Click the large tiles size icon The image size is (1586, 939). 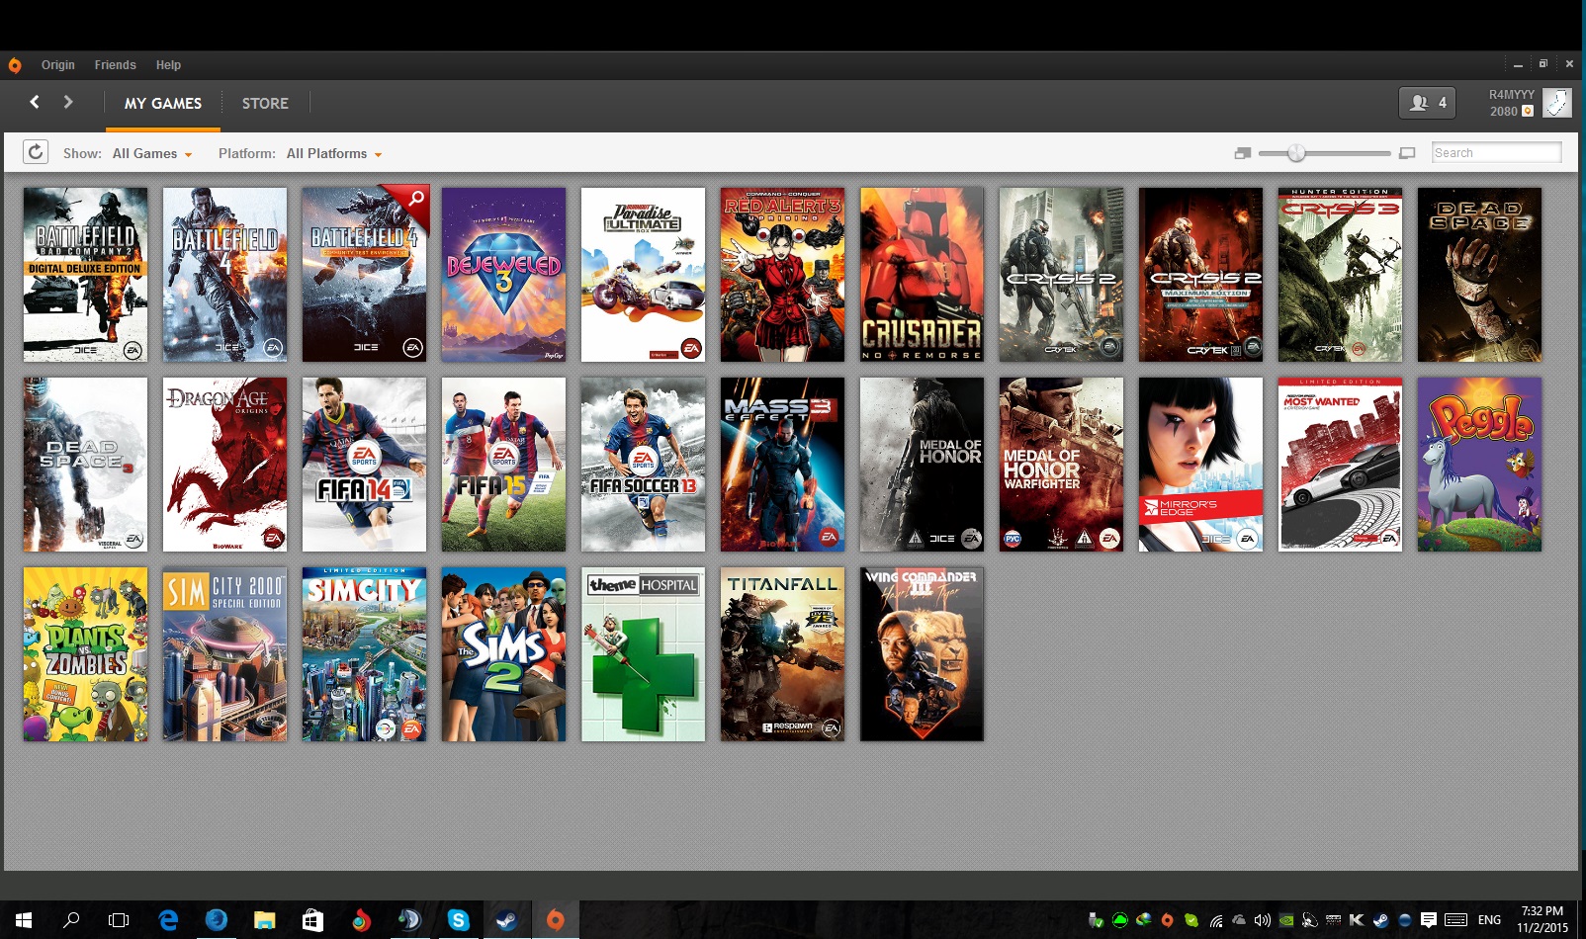1408,153
